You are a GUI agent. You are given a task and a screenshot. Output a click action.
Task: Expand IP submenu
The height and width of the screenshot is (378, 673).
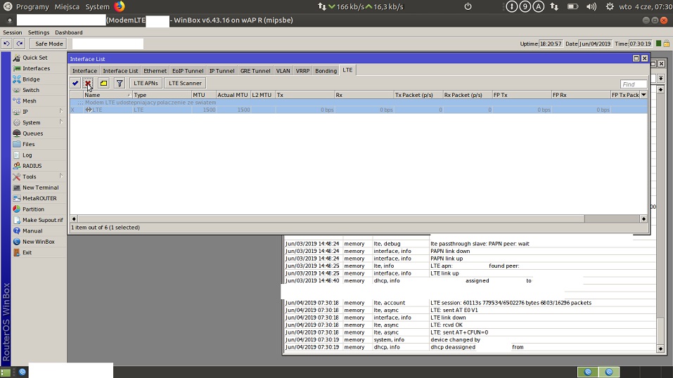pyautogui.click(x=61, y=112)
